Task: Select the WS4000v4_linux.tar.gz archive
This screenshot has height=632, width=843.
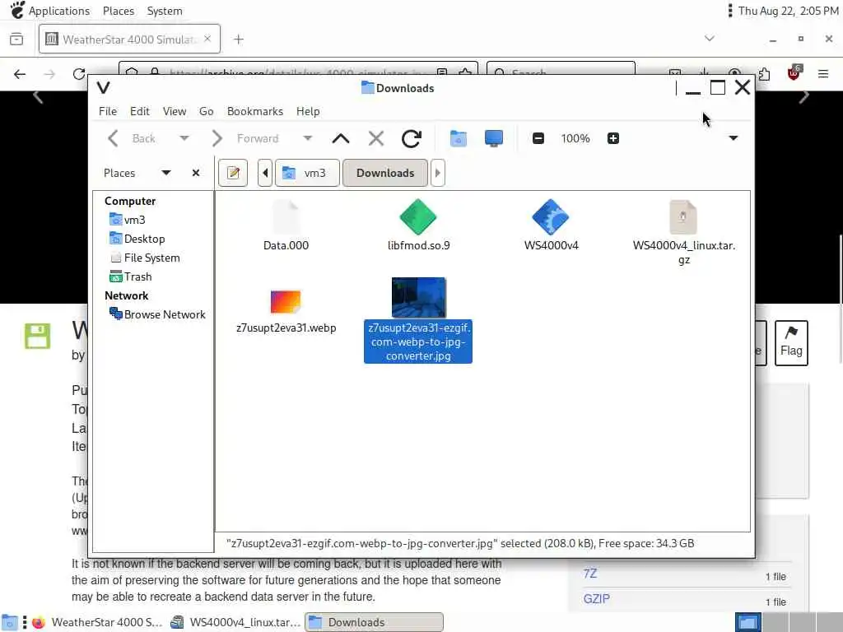Action: [x=683, y=217]
